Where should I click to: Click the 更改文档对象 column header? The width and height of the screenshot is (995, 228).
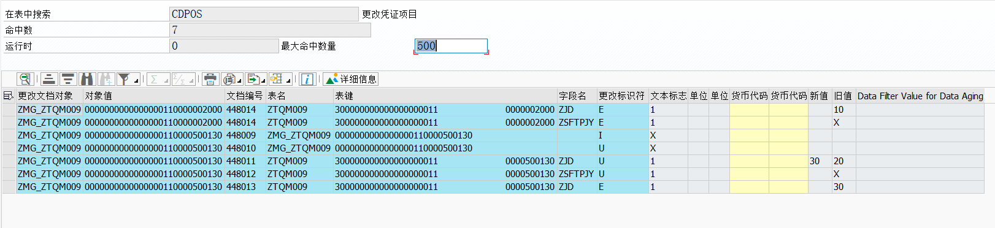pos(49,96)
